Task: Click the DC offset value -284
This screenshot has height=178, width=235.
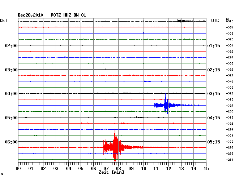Action: [230, 160]
